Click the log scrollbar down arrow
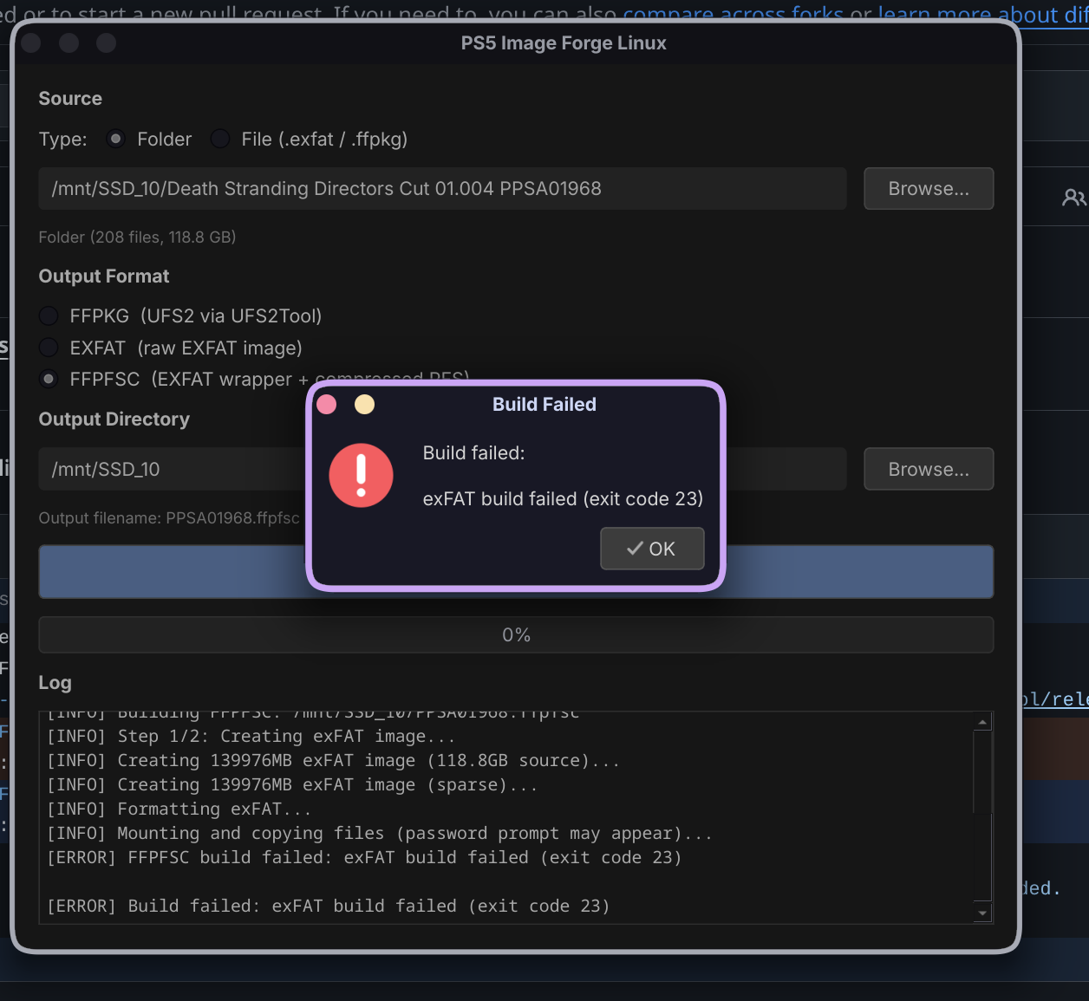Viewport: 1089px width, 1001px height. tap(982, 913)
